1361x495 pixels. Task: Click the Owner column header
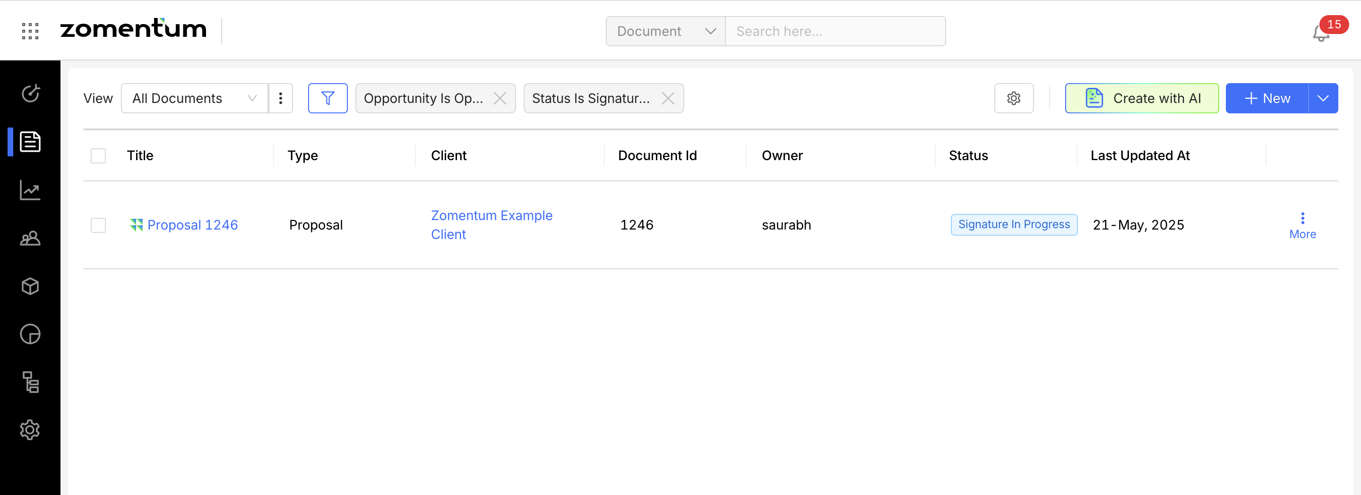pos(782,156)
